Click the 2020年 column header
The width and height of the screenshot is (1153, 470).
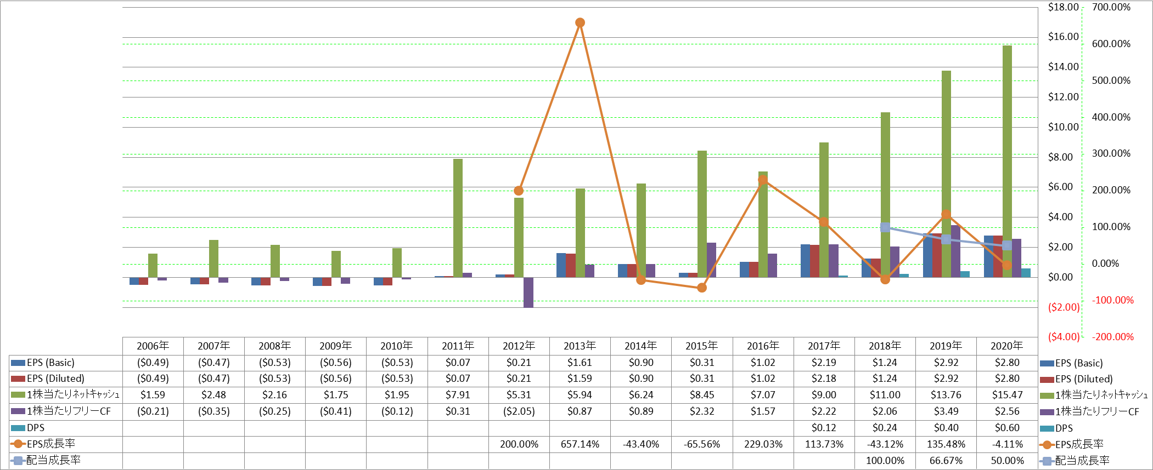point(1007,346)
